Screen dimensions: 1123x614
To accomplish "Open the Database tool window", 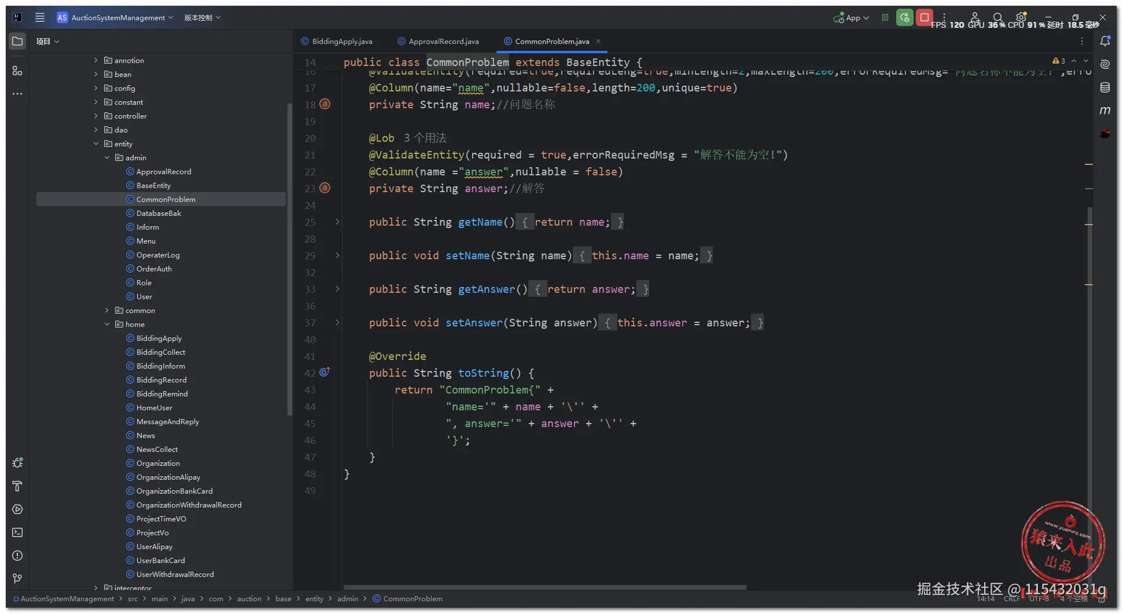I will click(x=1105, y=87).
